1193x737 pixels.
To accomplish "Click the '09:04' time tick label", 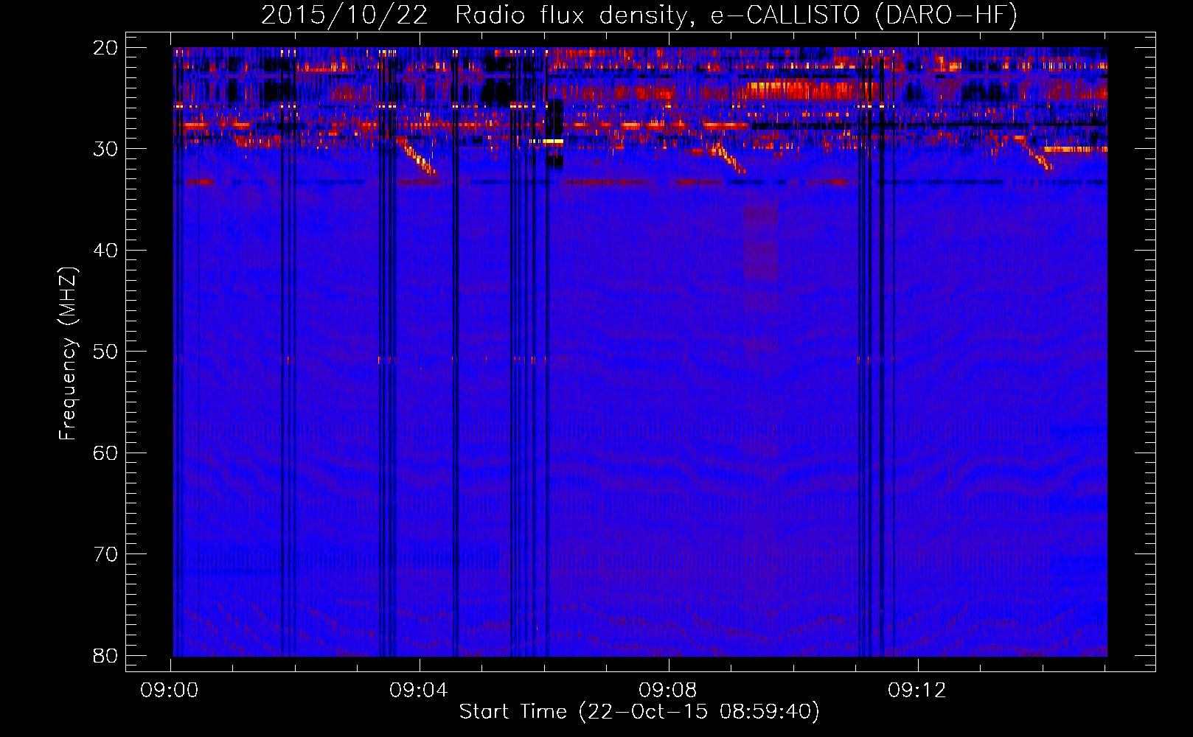I will click(x=419, y=691).
